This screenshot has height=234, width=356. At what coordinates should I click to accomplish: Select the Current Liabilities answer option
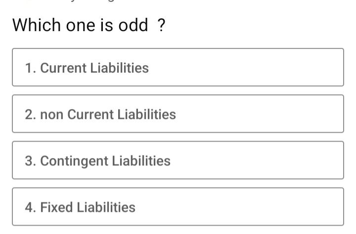tap(178, 67)
